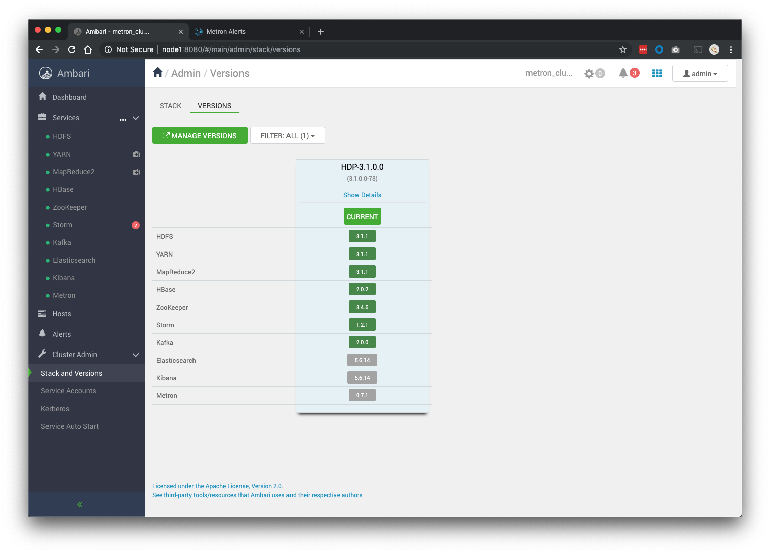The width and height of the screenshot is (770, 554).
Task: Click YARN maintenance mode icon
Action: (x=136, y=154)
